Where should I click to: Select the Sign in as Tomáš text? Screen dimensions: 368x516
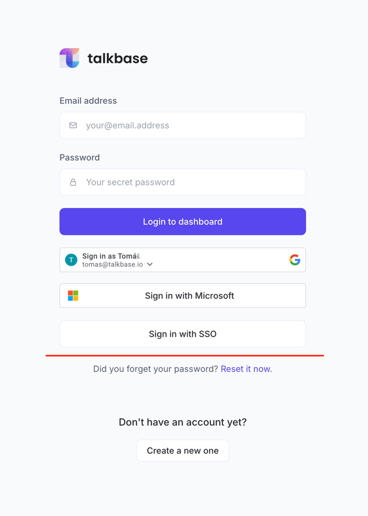[111, 256]
